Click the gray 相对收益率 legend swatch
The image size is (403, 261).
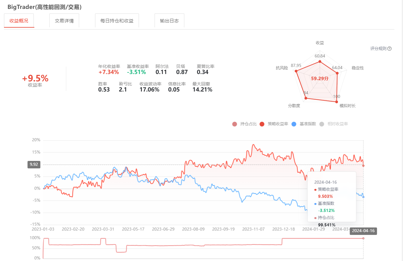[x=322, y=124]
